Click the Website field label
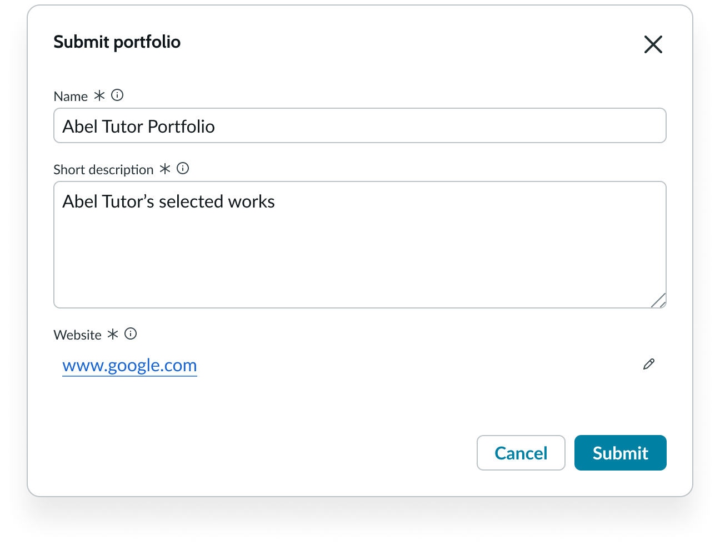Screen dimensions: 720x546 pyautogui.click(x=77, y=334)
